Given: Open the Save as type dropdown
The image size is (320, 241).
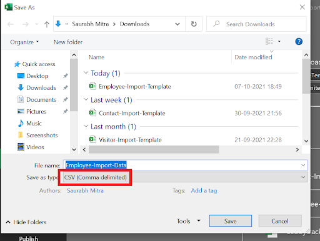Looking at the screenshot, I should click(186, 177).
